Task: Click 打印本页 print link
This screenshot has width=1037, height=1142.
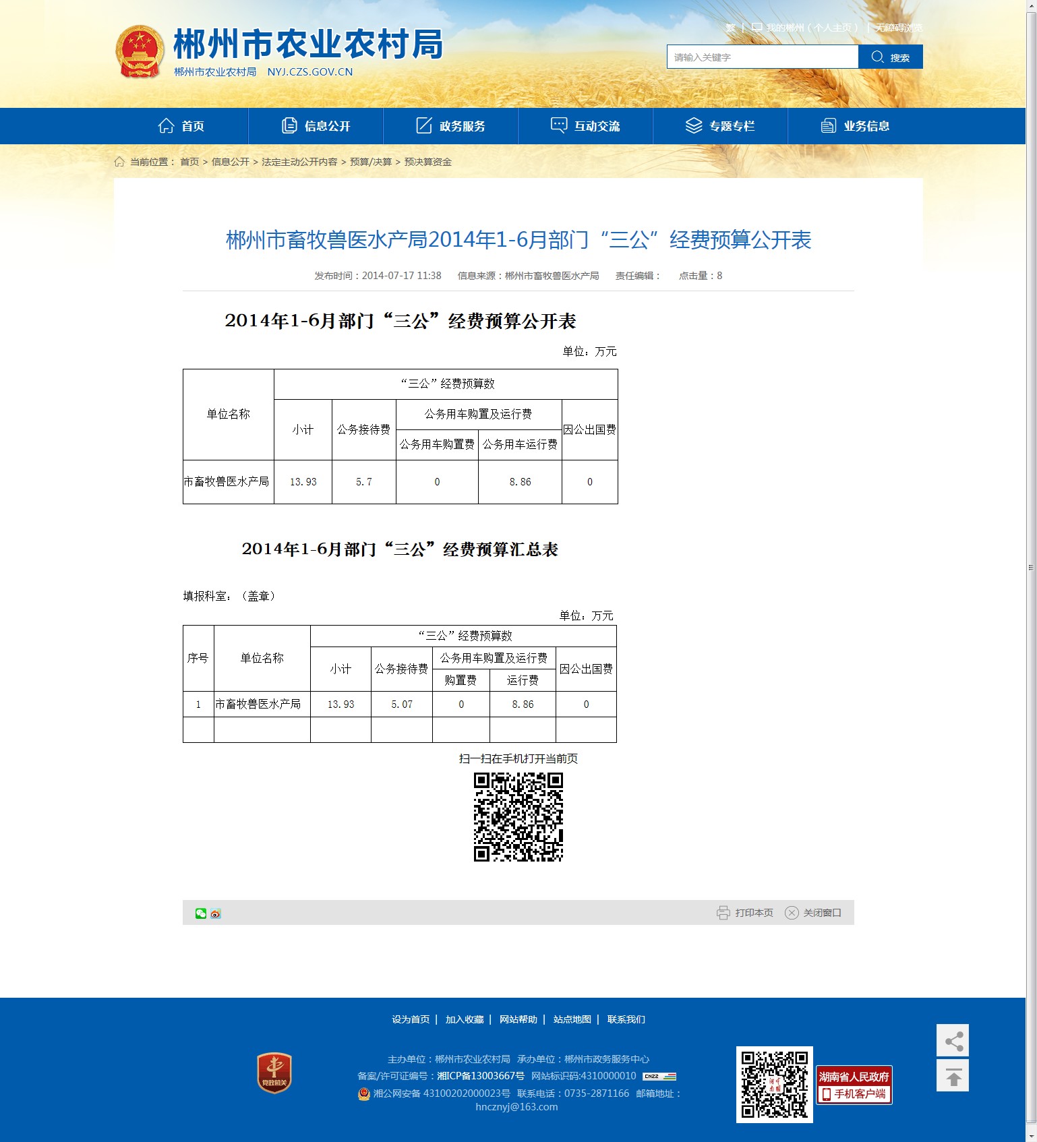Action: [x=754, y=913]
